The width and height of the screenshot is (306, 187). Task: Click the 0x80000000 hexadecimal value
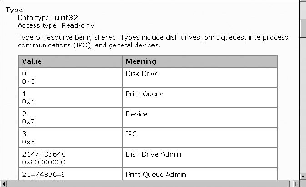(44, 162)
